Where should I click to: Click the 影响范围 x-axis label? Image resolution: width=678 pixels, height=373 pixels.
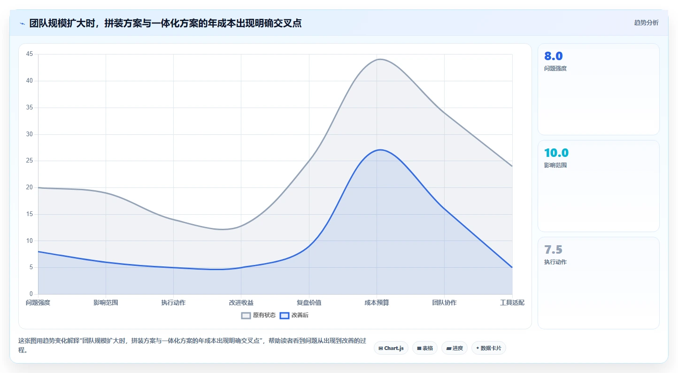point(106,303)
